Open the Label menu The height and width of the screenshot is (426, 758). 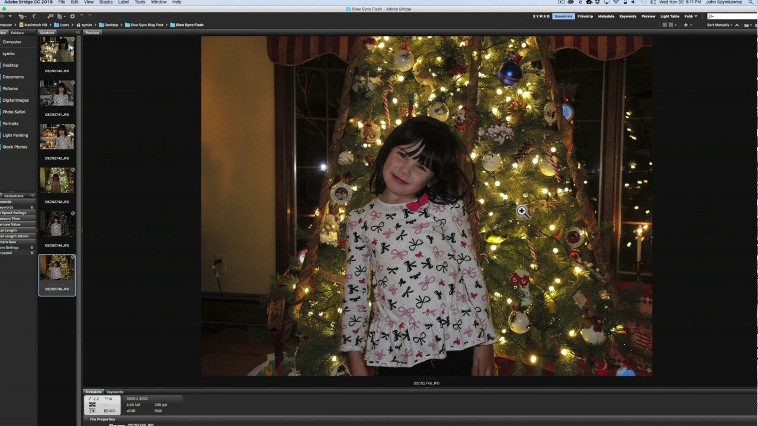(x=124, y=2)
